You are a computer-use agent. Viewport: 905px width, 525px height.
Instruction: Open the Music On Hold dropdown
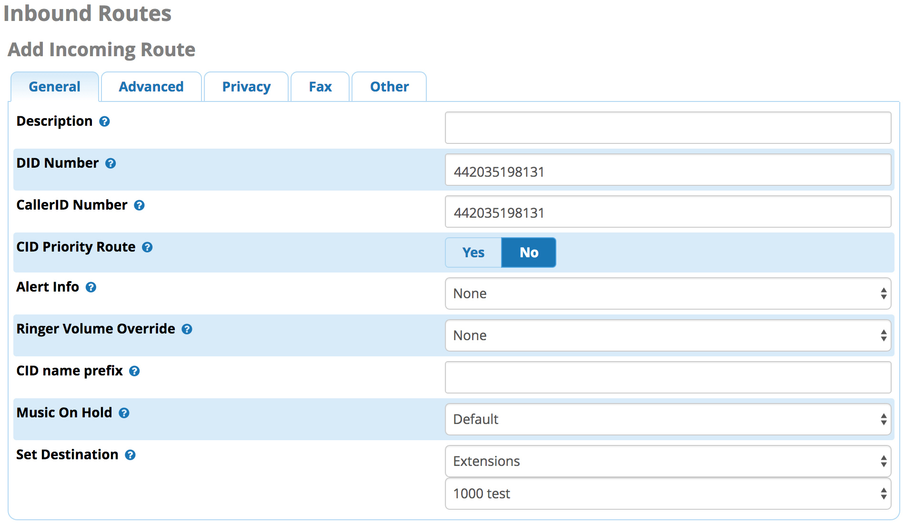tap(667, 419)
